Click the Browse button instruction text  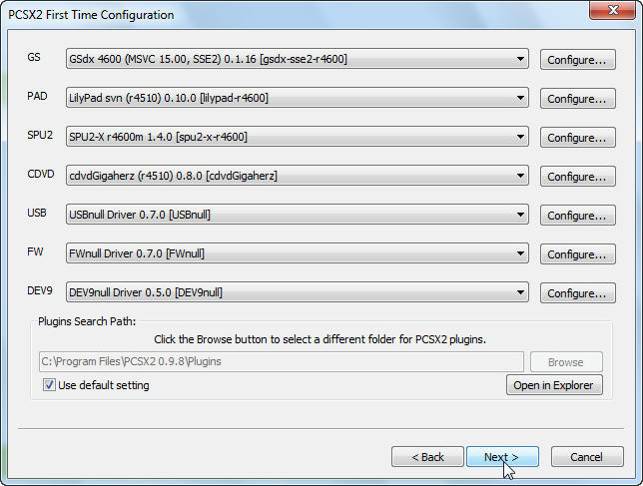[x=320, y=339]
